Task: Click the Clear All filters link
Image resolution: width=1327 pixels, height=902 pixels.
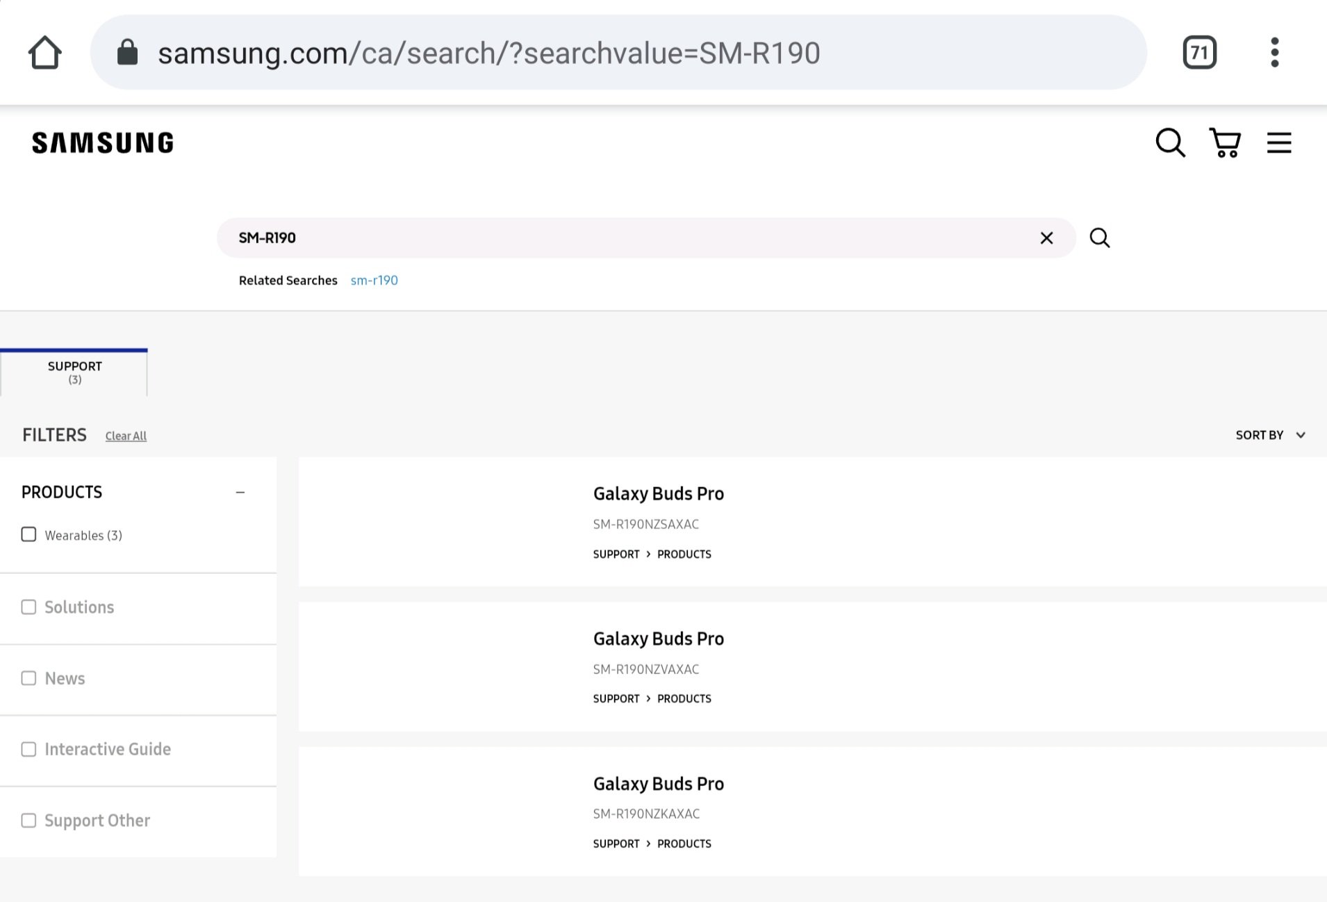Action: pos(126,436)
